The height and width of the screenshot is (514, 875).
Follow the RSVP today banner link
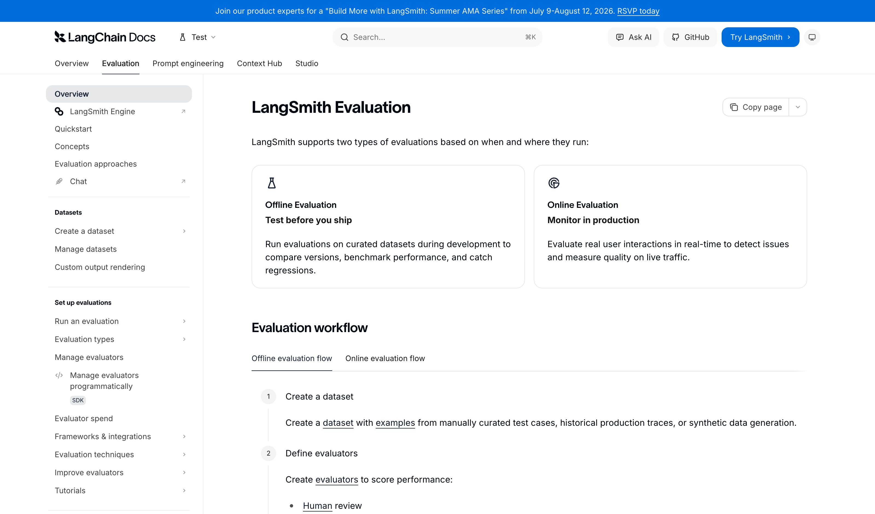tap(638, 11)
